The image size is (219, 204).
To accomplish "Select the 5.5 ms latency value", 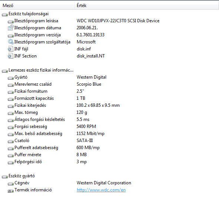I will 83,119.
